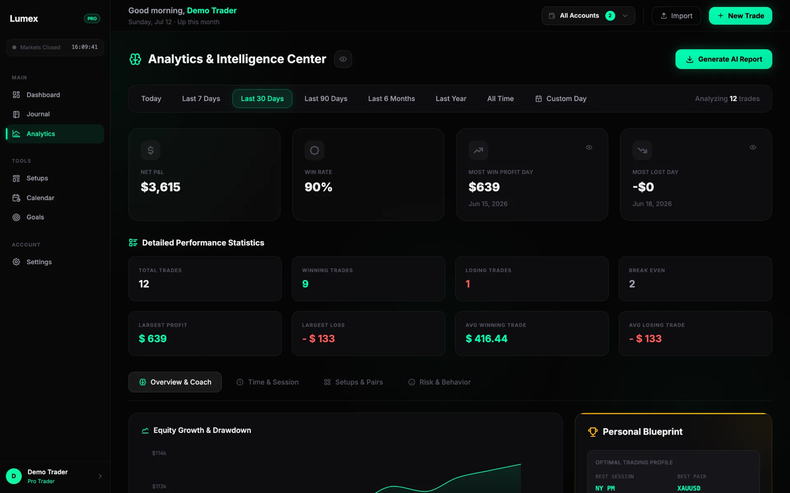The width and height of the screenshot is (790, 493).
Task: Open Dashboard from the sidebar
Action: tap(55, 95)
